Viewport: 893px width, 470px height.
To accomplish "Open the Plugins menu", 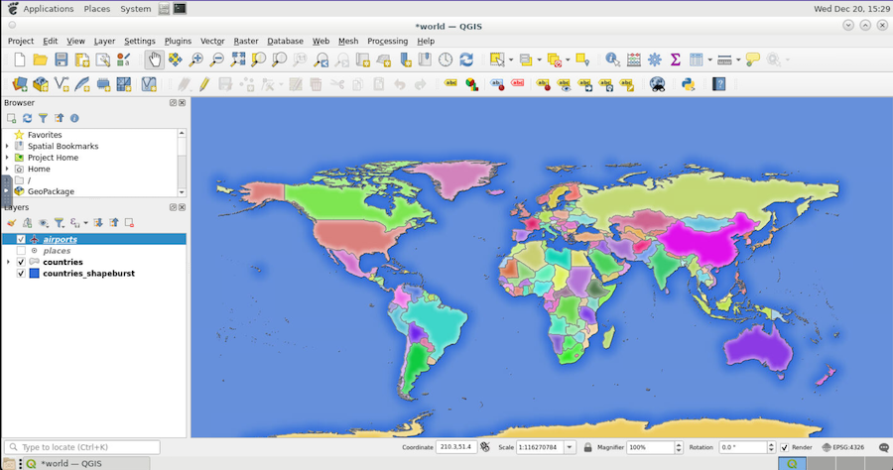I will (178, 41).
